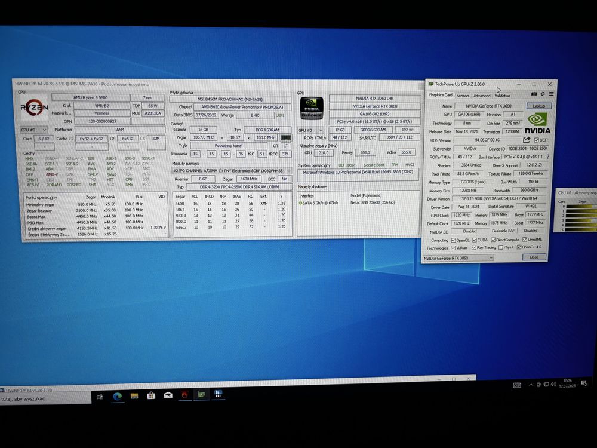Toggle the UEFI checkbox in GPU-Z
This screenshot has height=448, width=597.
point(536,140)
